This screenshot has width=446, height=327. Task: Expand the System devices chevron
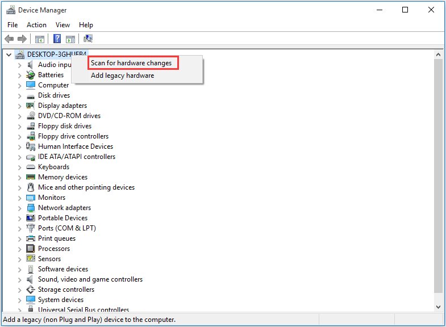(x=19, y=300)
